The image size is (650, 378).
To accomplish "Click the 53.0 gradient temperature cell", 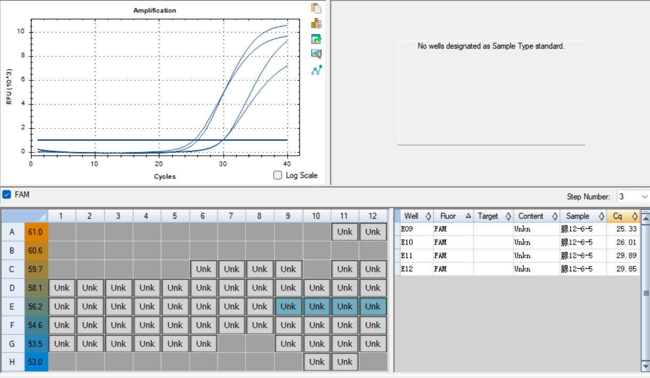I will click(x=36, y=362).
